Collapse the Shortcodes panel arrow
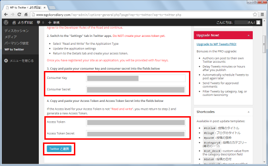This screenshot has height=166, width=268. point(249,112)
